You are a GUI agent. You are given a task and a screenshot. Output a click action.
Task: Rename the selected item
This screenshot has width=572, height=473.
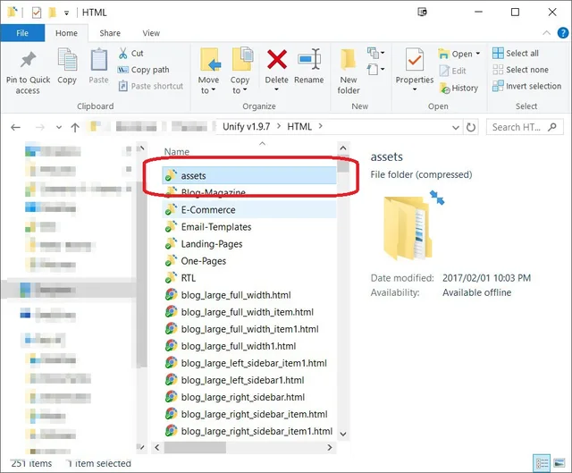(x=309, y=66)
